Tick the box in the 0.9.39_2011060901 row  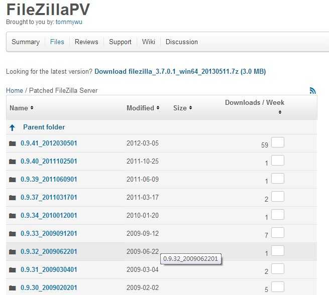click(278, 178)
